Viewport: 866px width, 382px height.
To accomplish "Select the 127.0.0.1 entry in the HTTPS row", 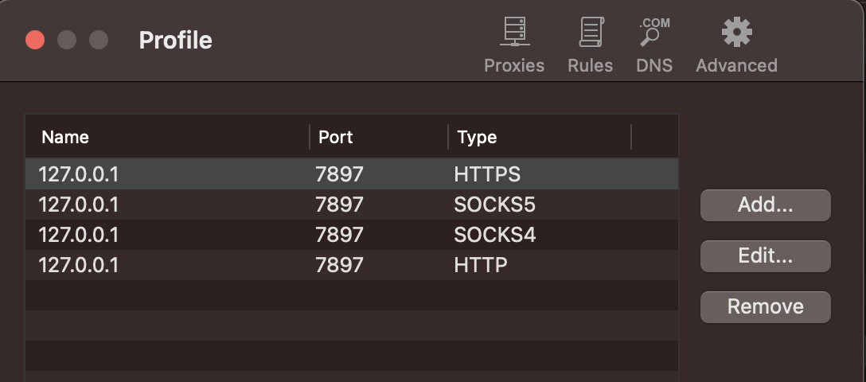I will 79,174.
